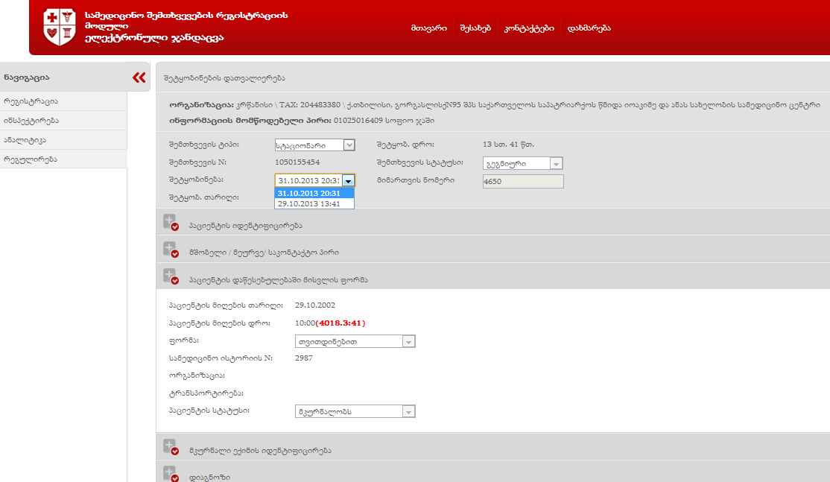Expand the დიაგნოზი section icon

coord(171,475)
